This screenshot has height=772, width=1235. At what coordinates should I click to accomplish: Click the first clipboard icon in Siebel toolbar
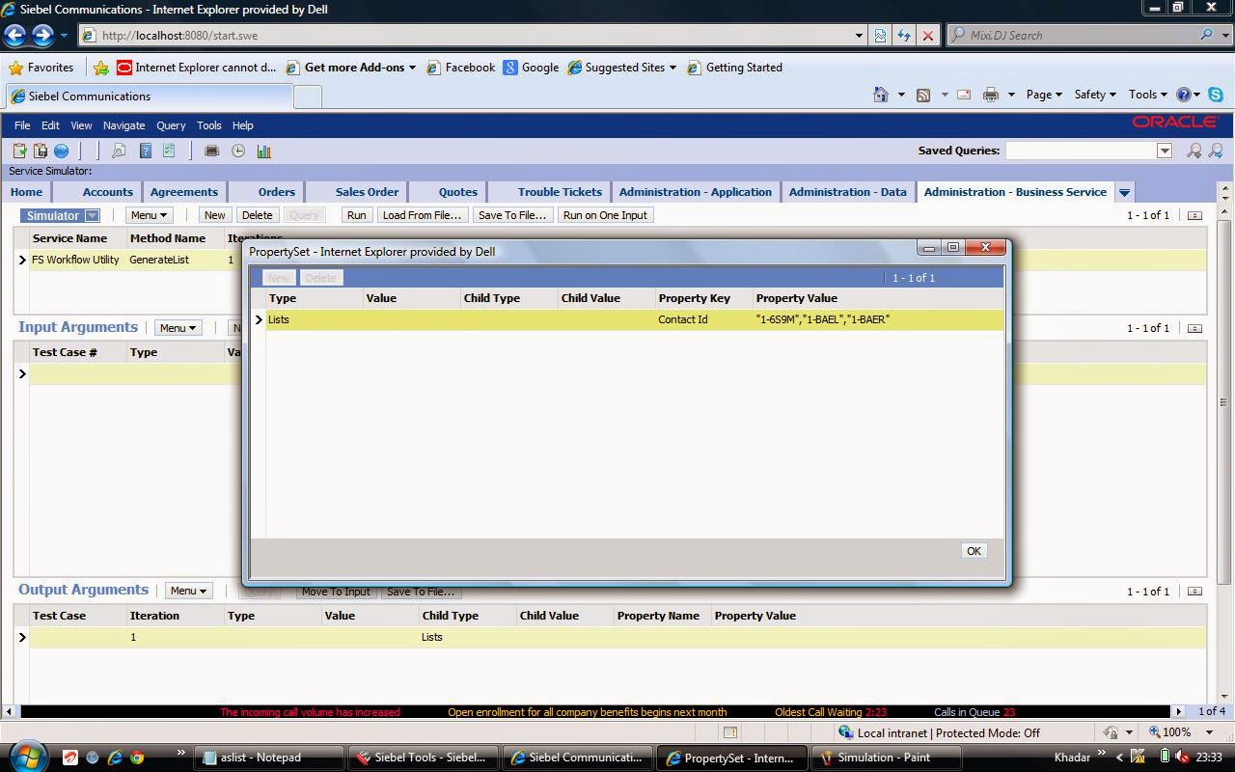click(x=19, y=151)
